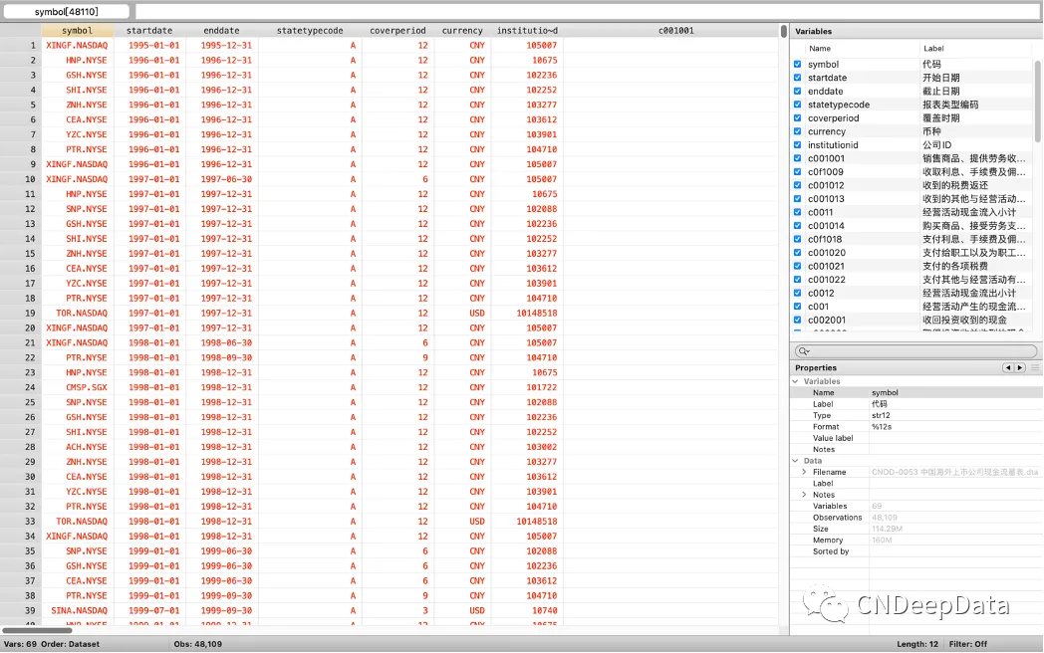Select c001022 in the Variables list

coord(826,280)
